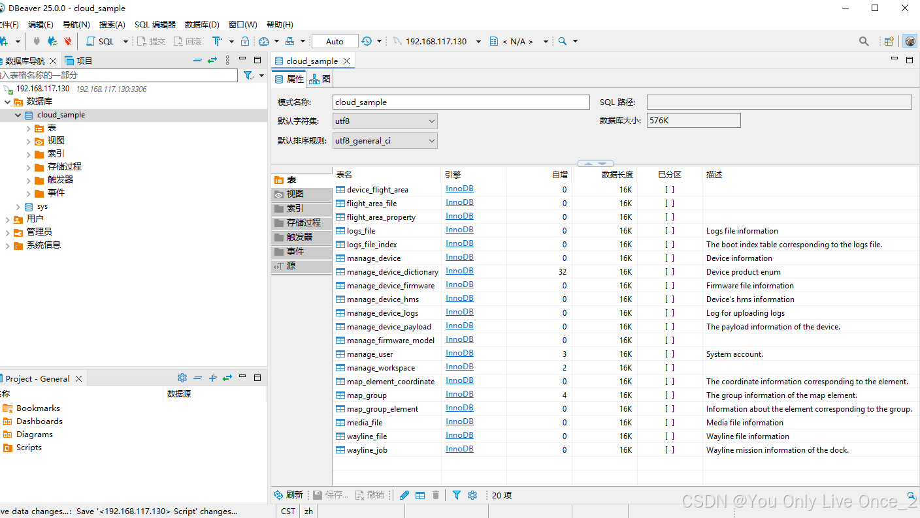Image resolution: width=920 pixels, height=518 pixels.
Task: Click the DBeaver perspective icon at top right
Action: (x=910, y=41)
